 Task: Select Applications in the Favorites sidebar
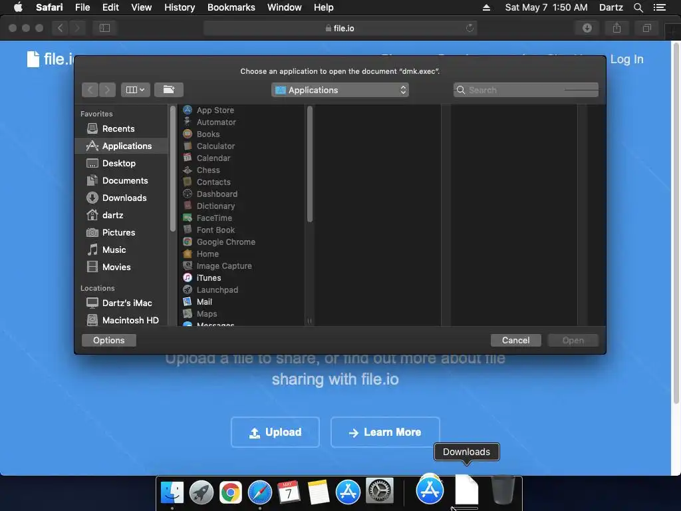(x=121, y=146)
